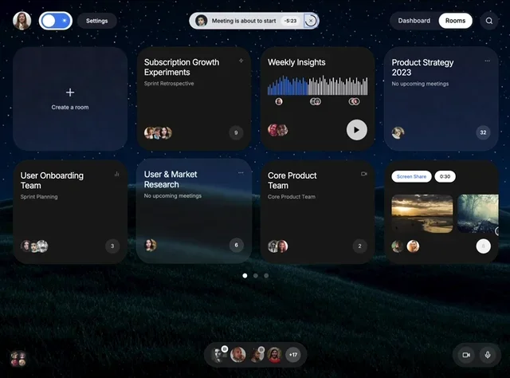Click member count 6 badge
Image resolution: width=510 pixels, height=378 pixels.
(236, 245)
